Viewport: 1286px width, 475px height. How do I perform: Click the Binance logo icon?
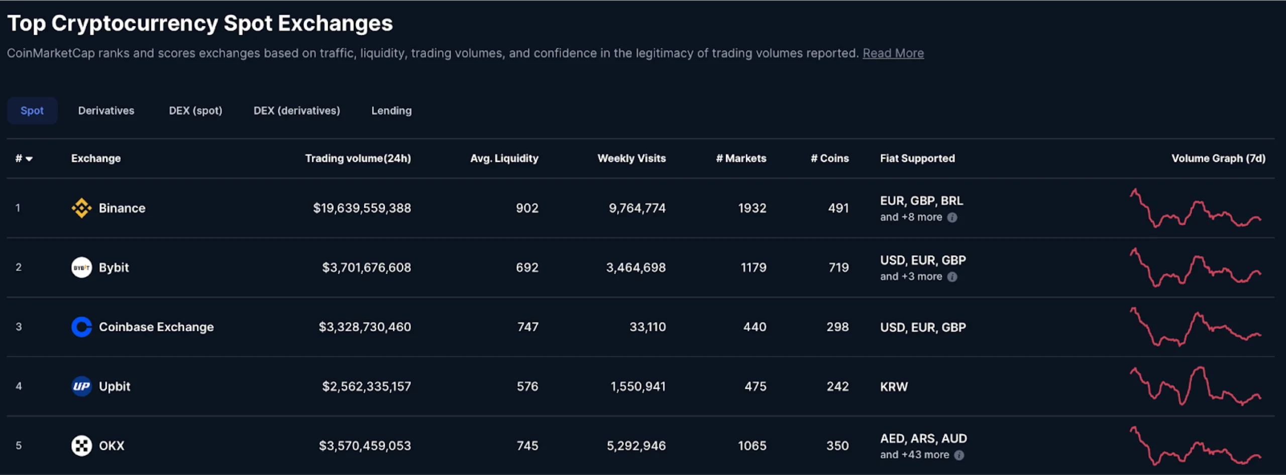[81, 208]
